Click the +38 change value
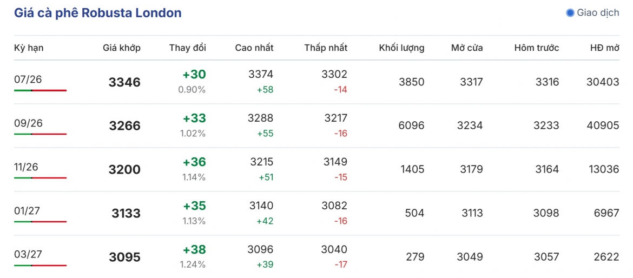Screen dimensions: 633x278 194,250
